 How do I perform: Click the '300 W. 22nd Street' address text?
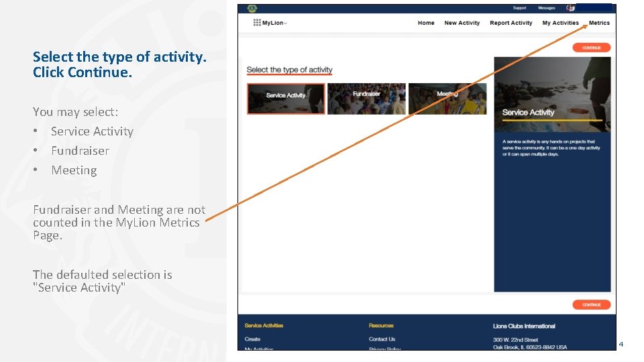pyautogui.click(x=515, y=340)
